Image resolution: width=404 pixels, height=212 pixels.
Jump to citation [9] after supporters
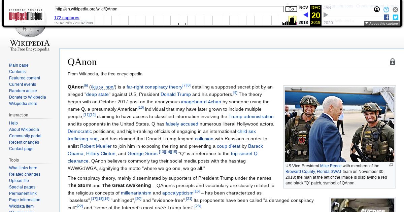tap(235, 93)
